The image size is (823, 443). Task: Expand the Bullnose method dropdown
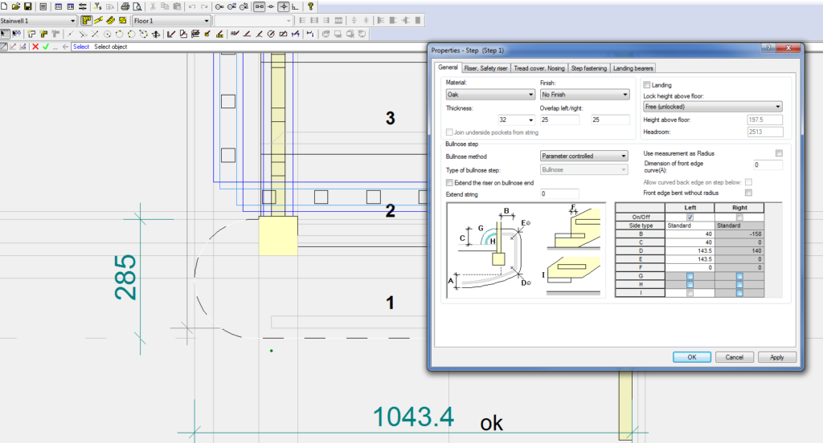584,156
